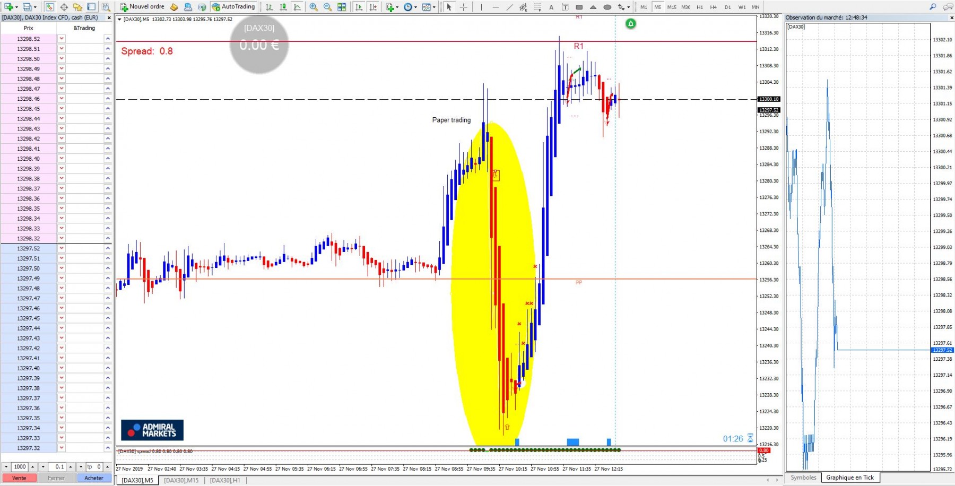Select the text 'A' tool
The width and height of the screenshot is (955, 486).
pos(551,7)
